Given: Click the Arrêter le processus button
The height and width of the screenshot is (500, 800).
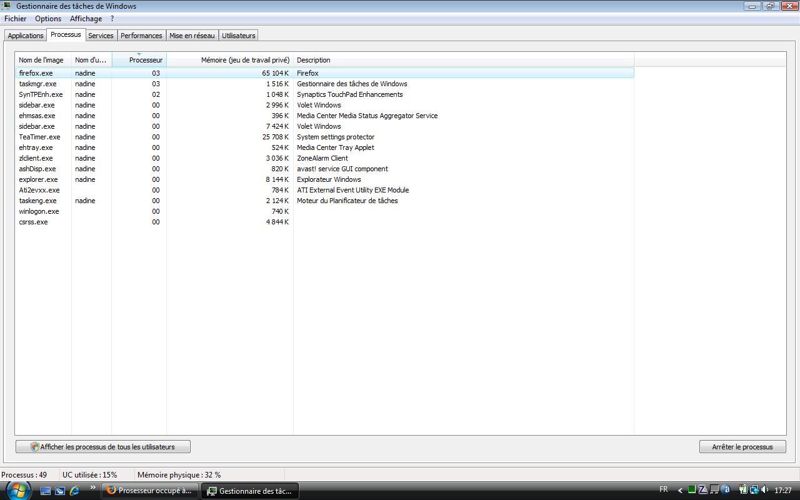Looking at the screenshot, I should 742,447.
